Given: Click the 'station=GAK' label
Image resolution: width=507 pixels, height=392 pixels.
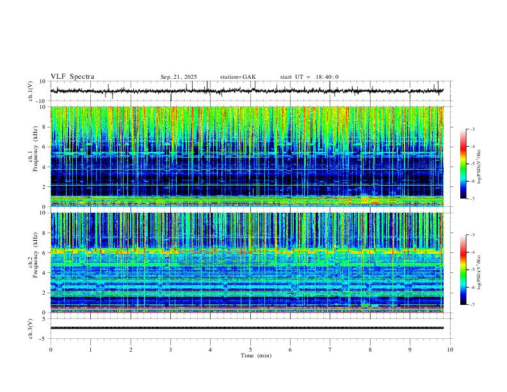Looking at the screenshot, I should [237, 77].
